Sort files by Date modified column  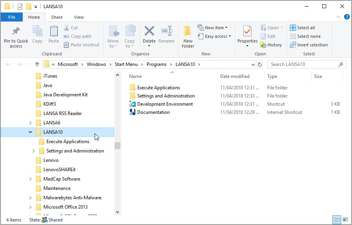[x=235, y=76]
